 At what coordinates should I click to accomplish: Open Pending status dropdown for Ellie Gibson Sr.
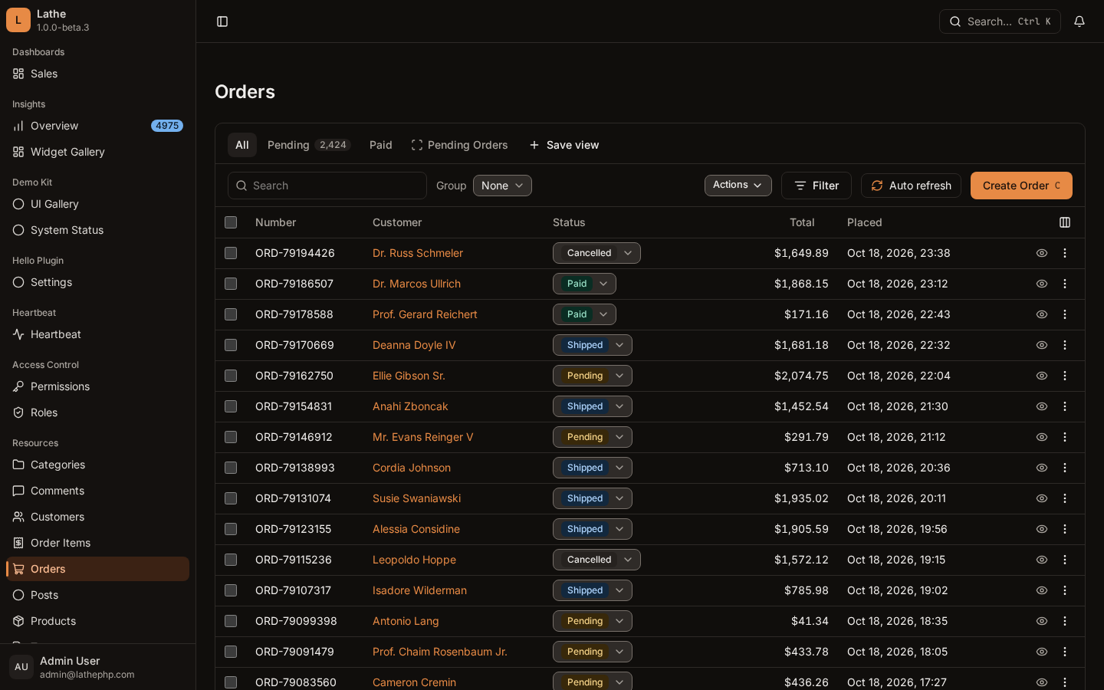pos(593,376)
